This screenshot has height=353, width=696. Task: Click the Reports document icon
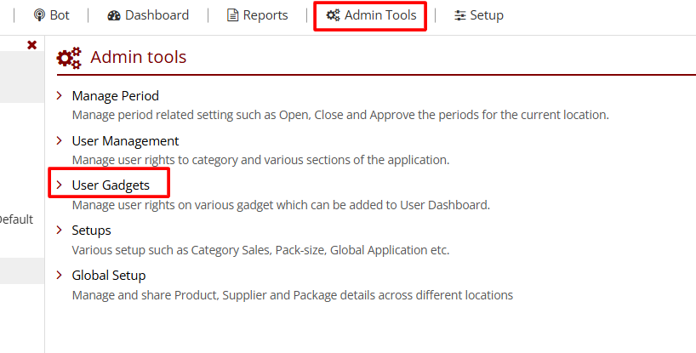point(232,15)
